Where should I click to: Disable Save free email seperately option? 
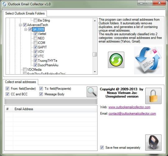(102, 147)
